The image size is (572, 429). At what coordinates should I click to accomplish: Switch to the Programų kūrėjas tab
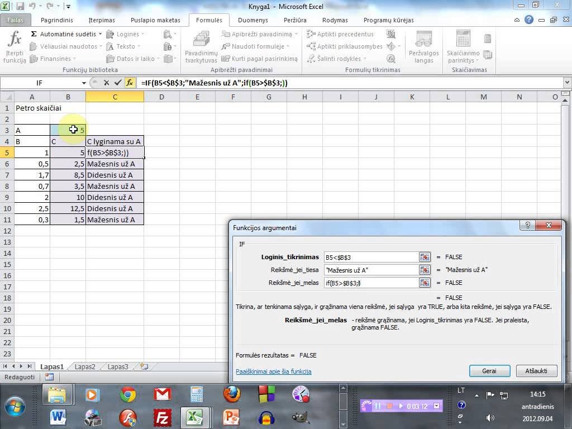(x=389, y=20)
